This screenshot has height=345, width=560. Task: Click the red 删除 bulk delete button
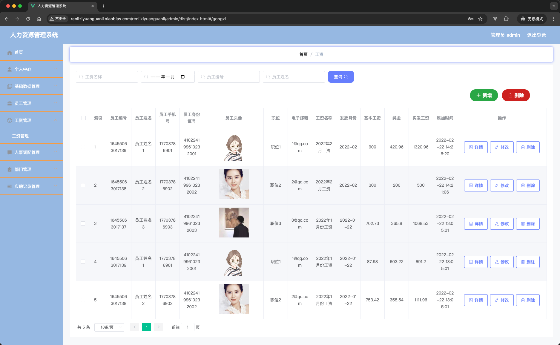[x=516, y=95]
